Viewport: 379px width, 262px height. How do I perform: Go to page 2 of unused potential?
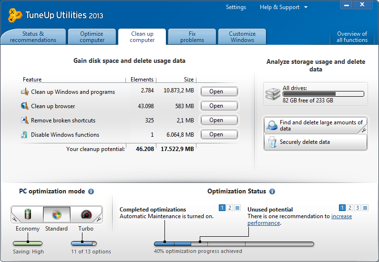(x=350, y=208)
